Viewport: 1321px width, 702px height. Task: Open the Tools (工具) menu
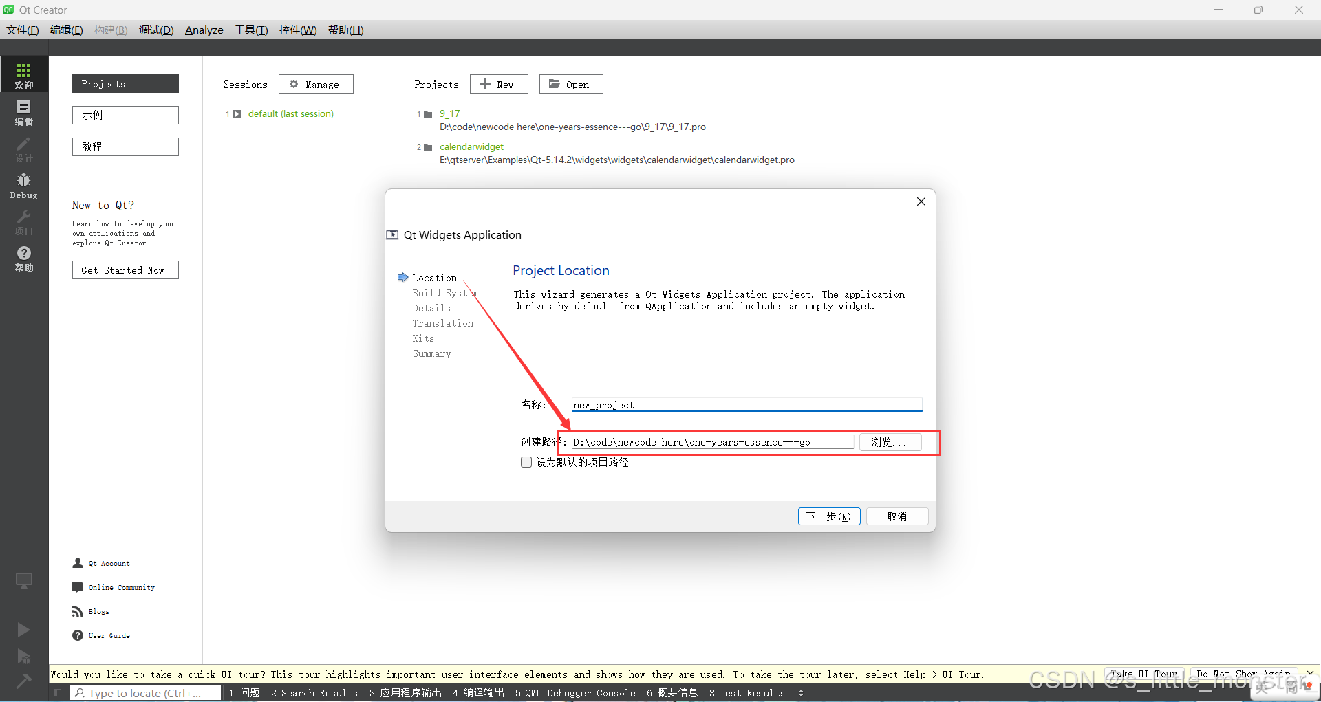[x=251, y=30]
